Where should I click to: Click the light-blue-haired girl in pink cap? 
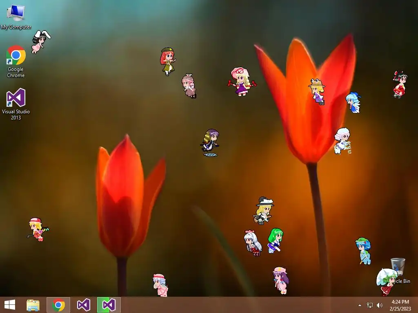[x=160, y=285]
